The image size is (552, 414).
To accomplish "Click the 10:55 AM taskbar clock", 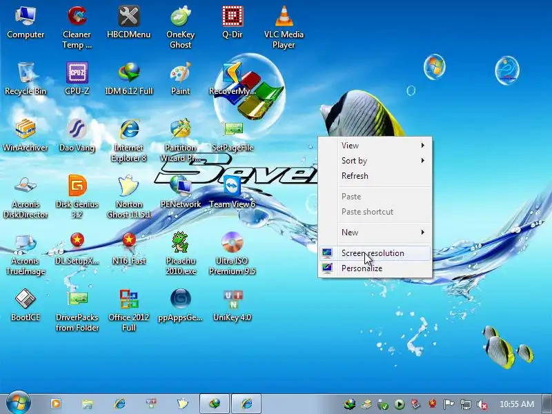I will [x=516, y=404].
